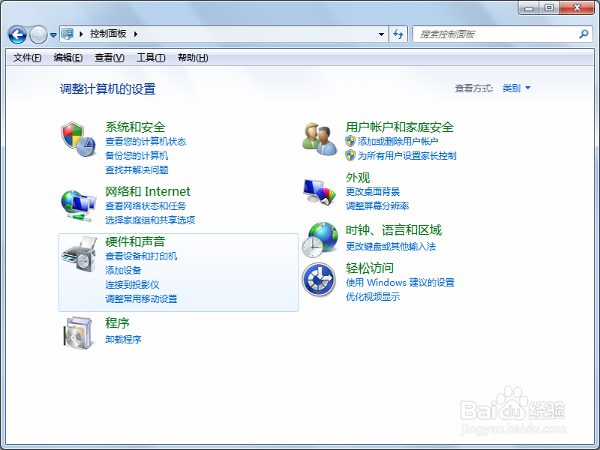Click the refresh arrows icon beside address bar
Image resolution: width=600 pixels, height=450 pixels.
click(398, 34)
